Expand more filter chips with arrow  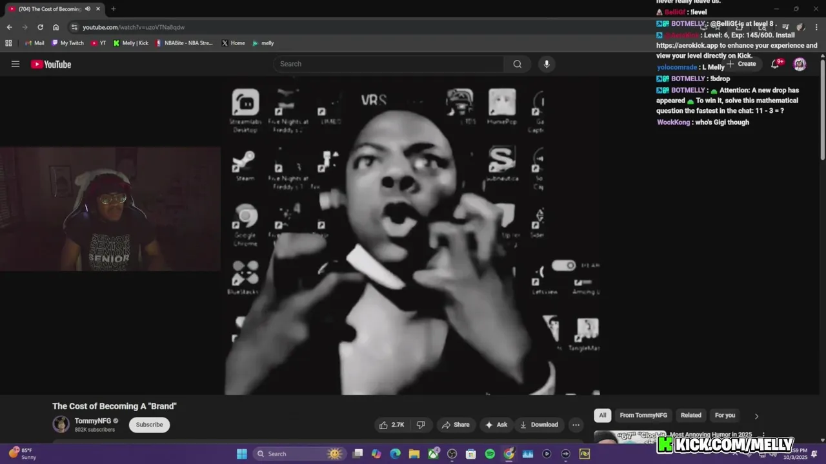tap(756, 416)
